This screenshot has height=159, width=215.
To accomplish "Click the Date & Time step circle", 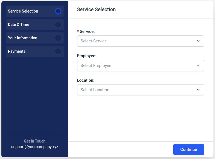I will 58,25.
